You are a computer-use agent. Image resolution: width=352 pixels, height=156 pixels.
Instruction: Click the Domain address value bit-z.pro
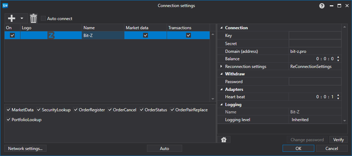[298, 51]
